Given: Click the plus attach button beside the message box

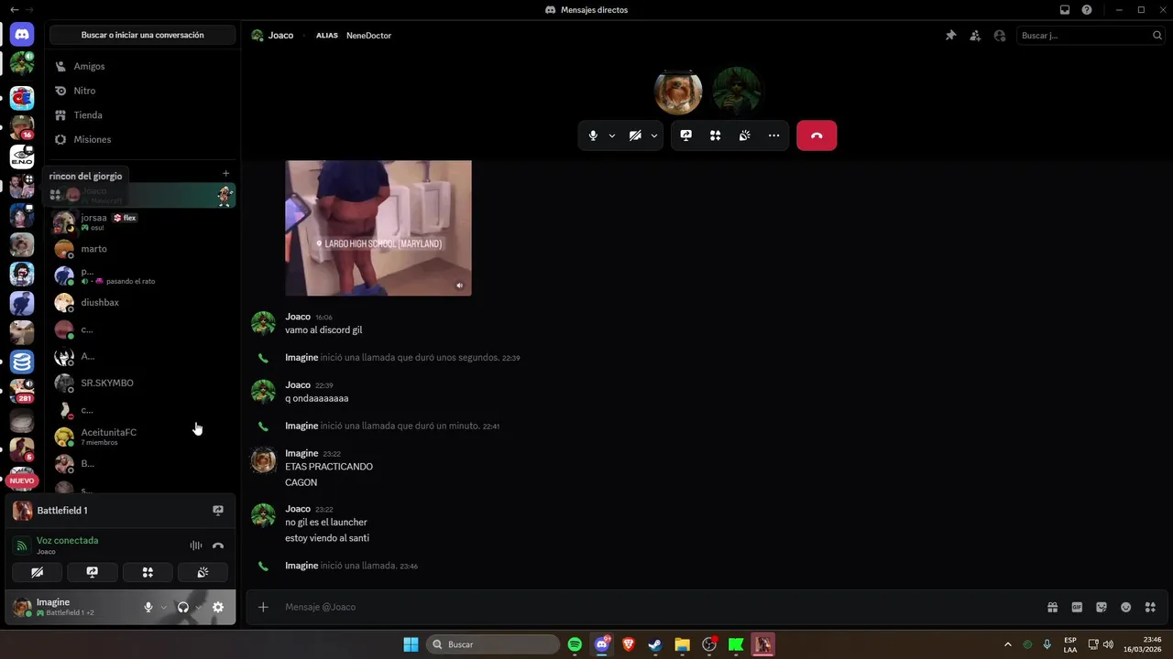Looking at the screenshot, I should click(x=263, y=607).
